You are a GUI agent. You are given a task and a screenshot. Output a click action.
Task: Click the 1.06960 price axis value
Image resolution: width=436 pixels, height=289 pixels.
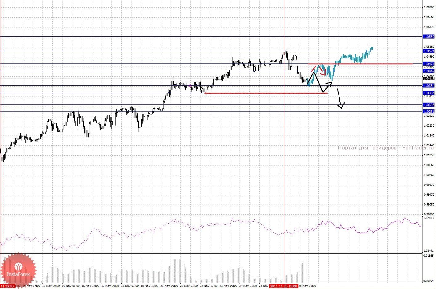point(429,7)
